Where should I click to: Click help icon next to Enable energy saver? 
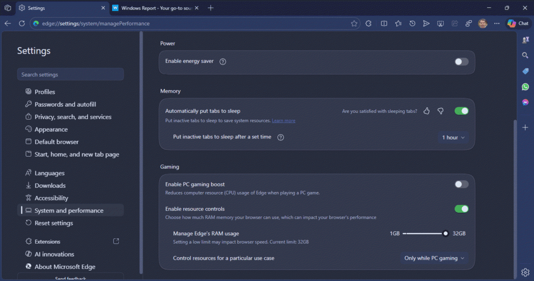pos(223,61)
